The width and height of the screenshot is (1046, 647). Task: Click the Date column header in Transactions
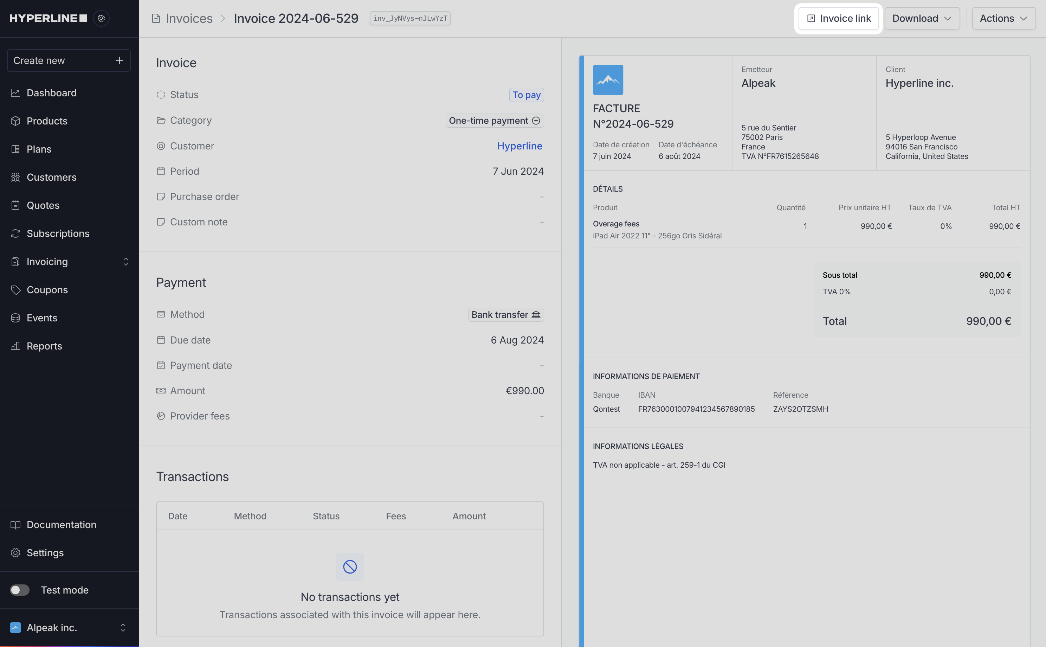(177, 516)
